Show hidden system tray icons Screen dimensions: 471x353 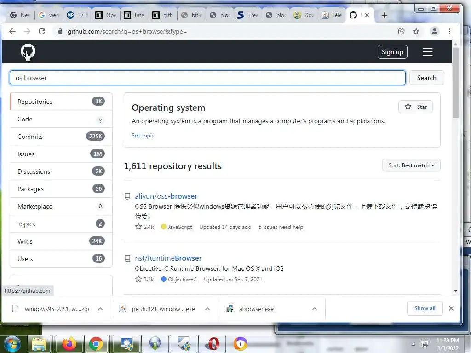tap(414, 344)
